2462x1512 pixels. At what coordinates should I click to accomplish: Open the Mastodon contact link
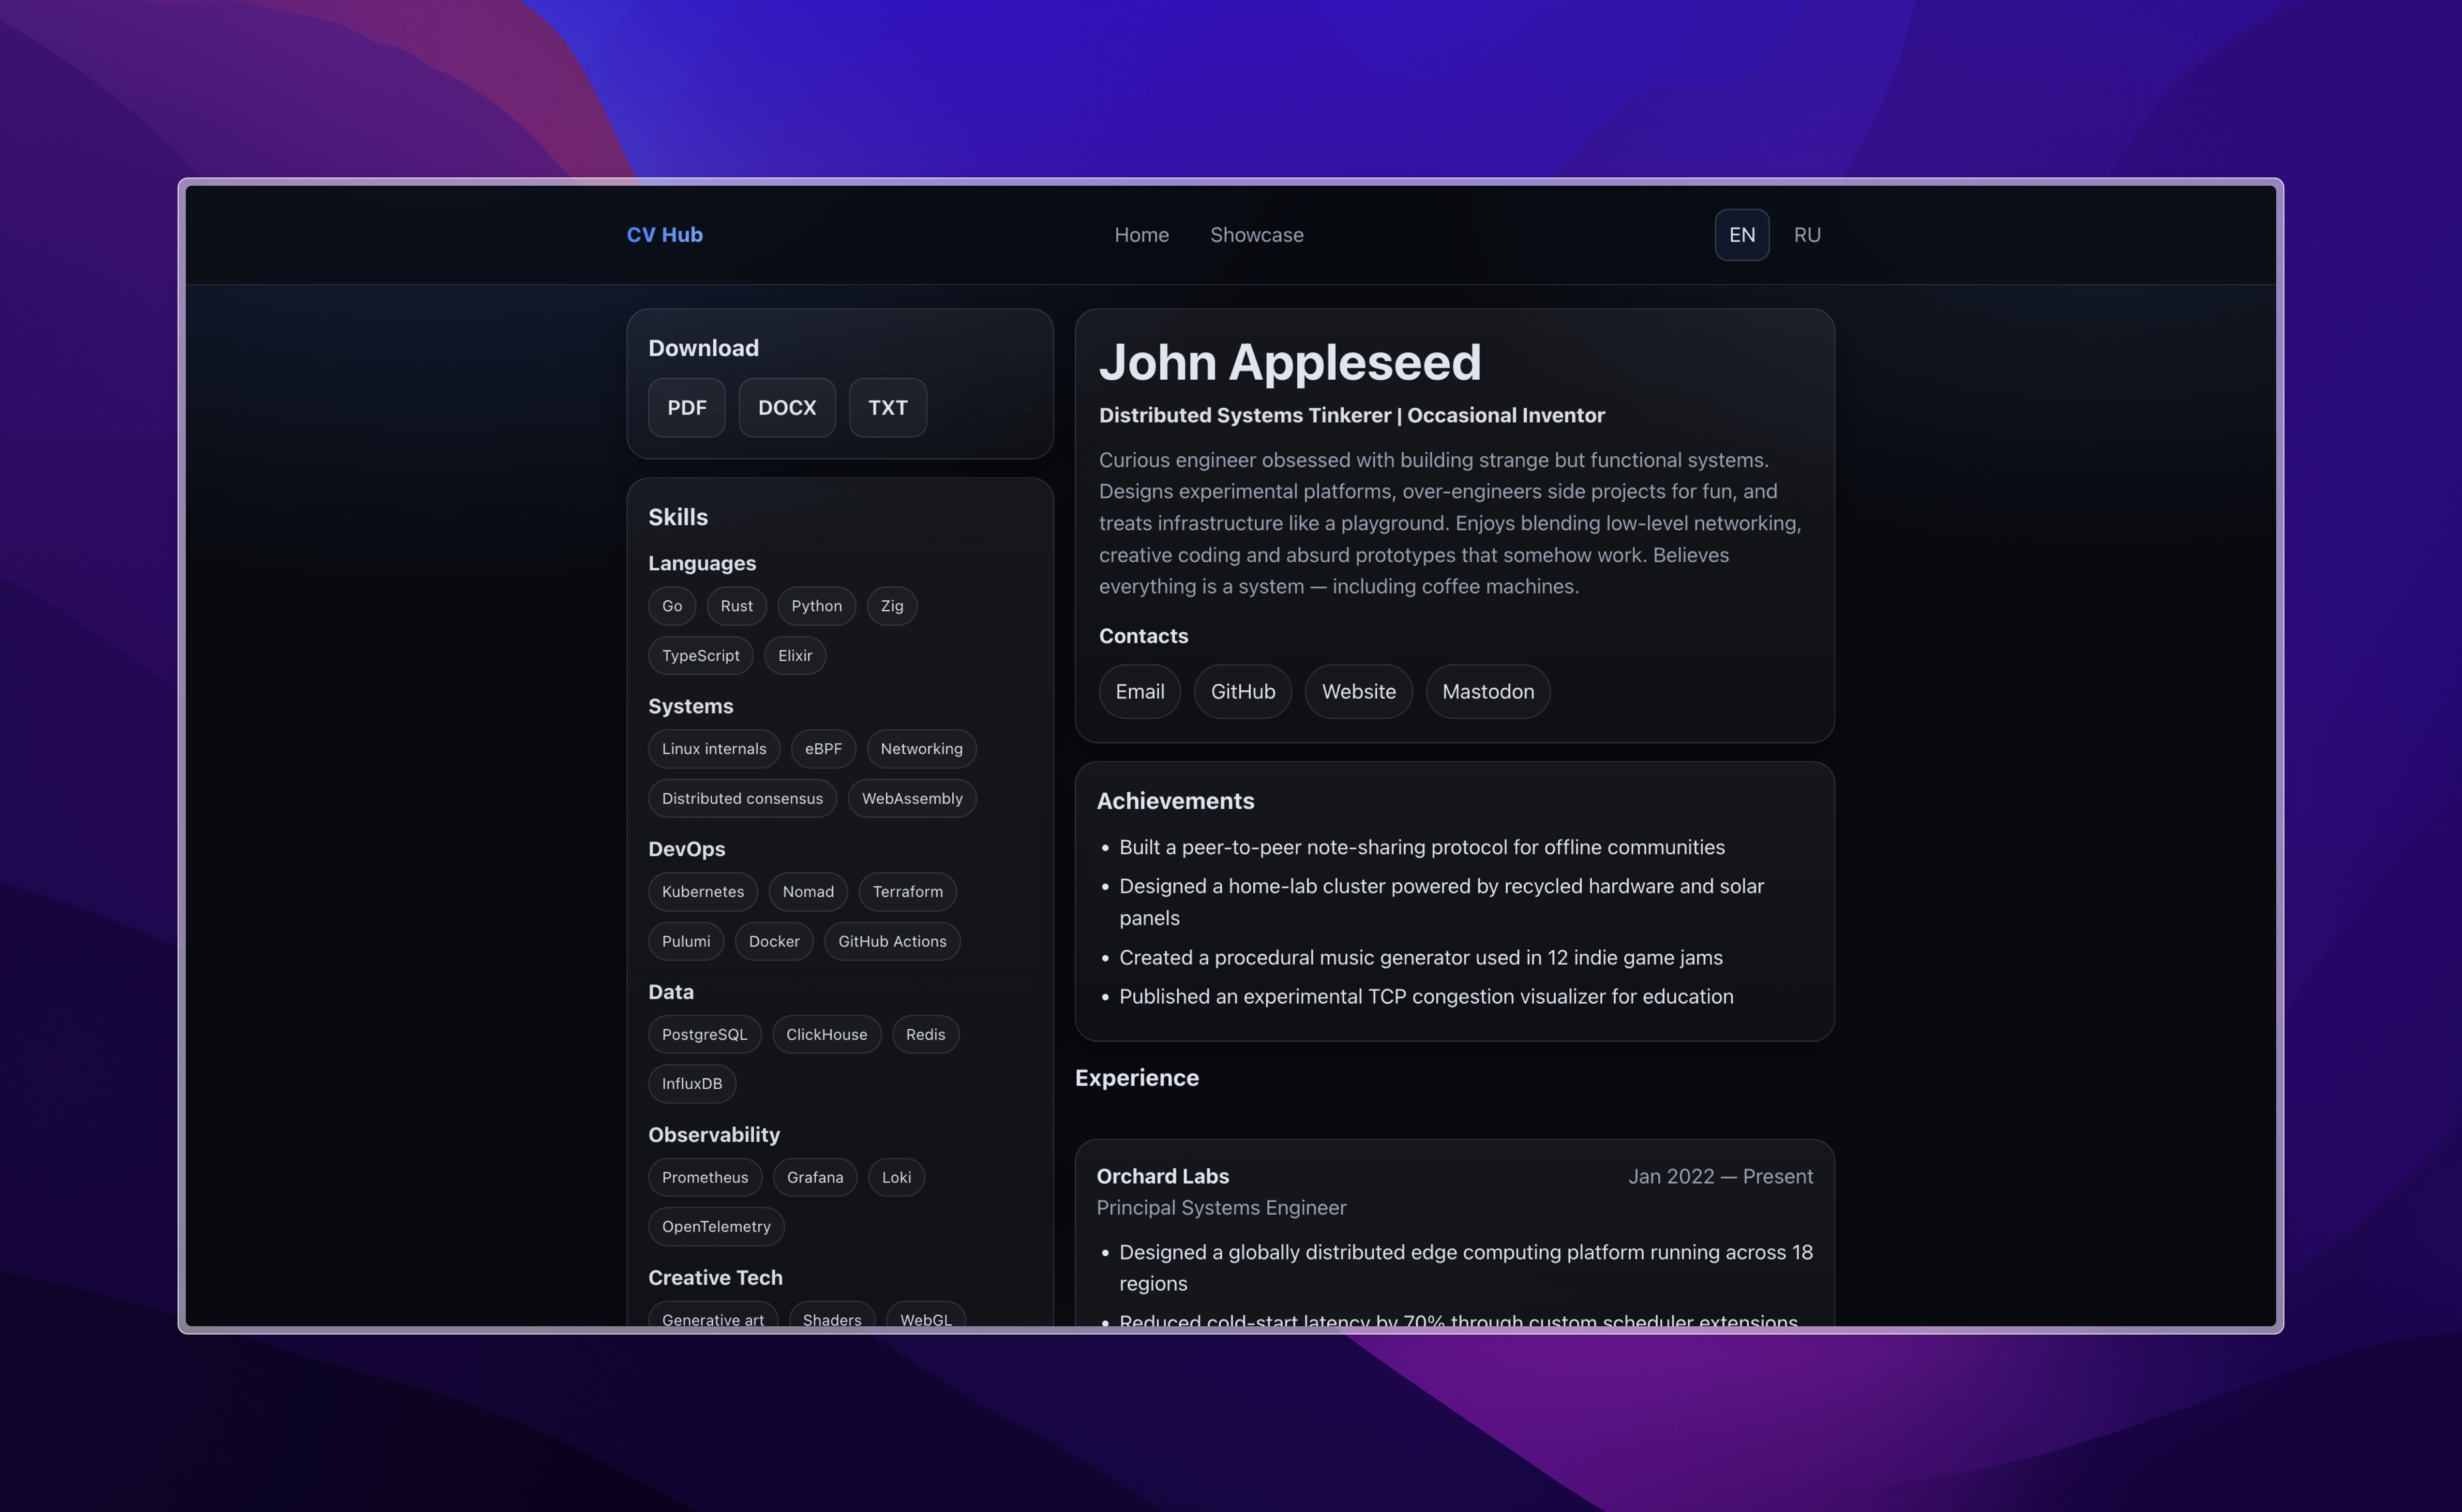[x=1487, y=692]
